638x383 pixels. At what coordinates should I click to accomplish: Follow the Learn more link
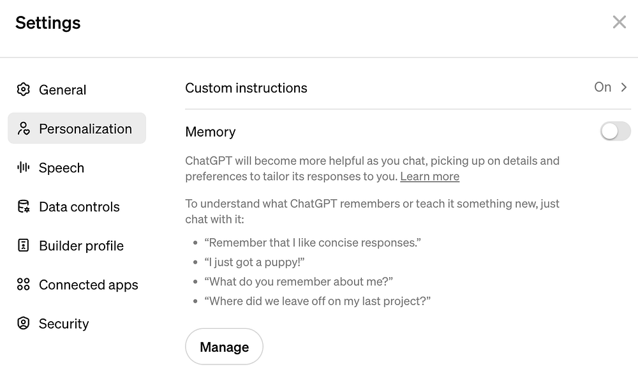429,177
